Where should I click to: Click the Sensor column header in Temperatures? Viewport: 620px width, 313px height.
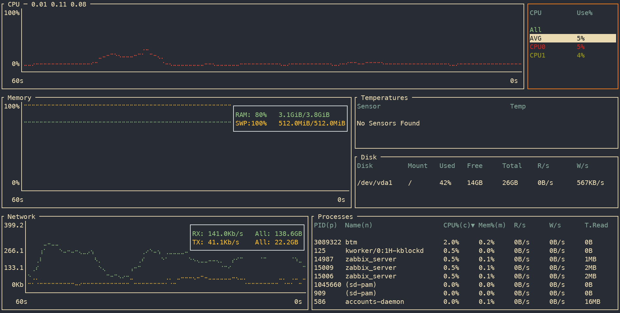click(x=369, y=106)
